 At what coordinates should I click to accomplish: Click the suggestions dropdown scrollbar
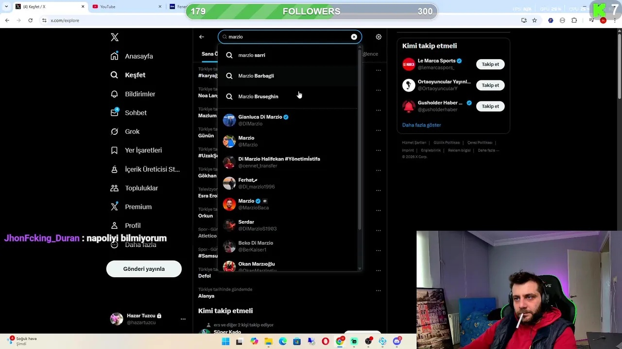360,141
